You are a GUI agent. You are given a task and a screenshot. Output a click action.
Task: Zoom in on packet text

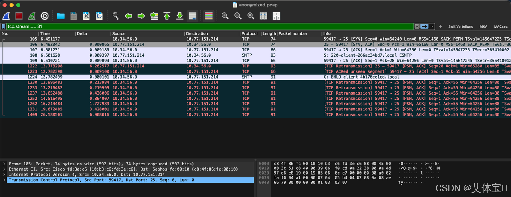point(225,16)
